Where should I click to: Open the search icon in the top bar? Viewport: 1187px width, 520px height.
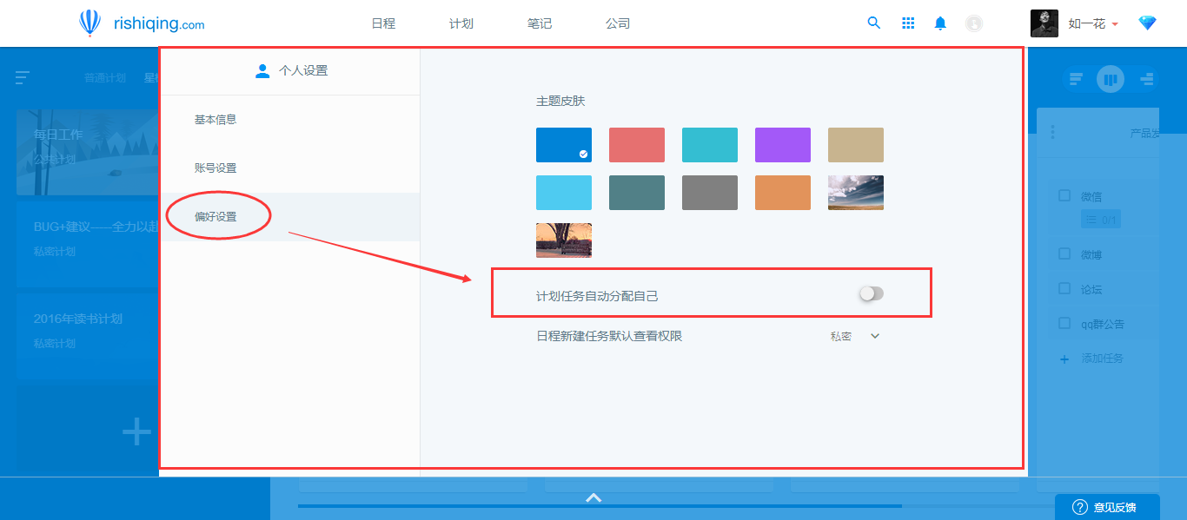click(x=873, y=23)
